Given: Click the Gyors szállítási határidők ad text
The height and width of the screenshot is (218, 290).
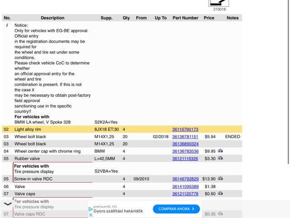Looking at the screenshot, I should coord(118,211).
